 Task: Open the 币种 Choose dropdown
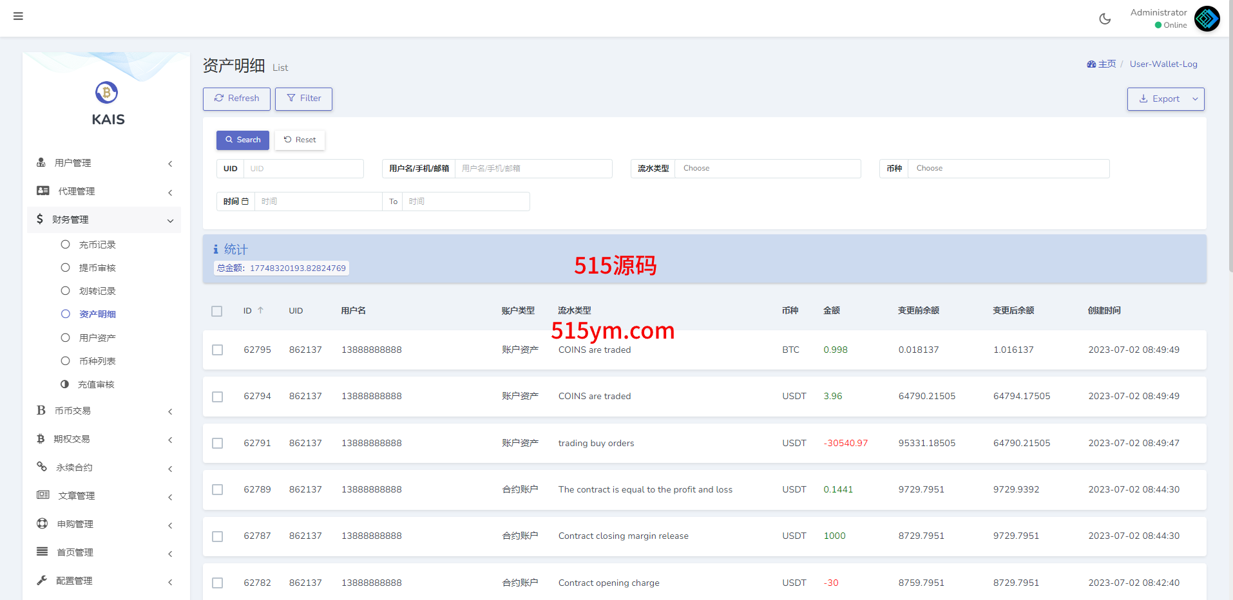pos(1008,169)
